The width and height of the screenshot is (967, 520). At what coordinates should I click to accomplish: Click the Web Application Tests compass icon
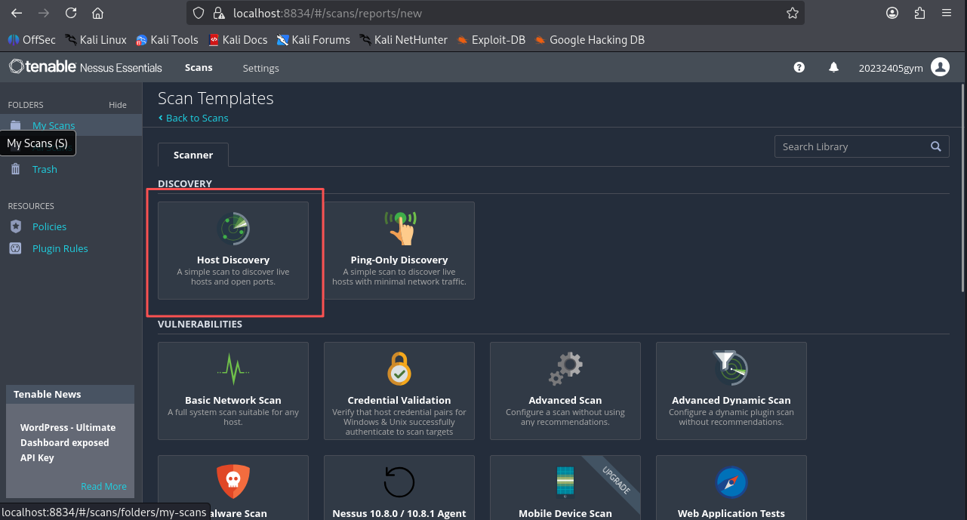click(x=731, y=482)
